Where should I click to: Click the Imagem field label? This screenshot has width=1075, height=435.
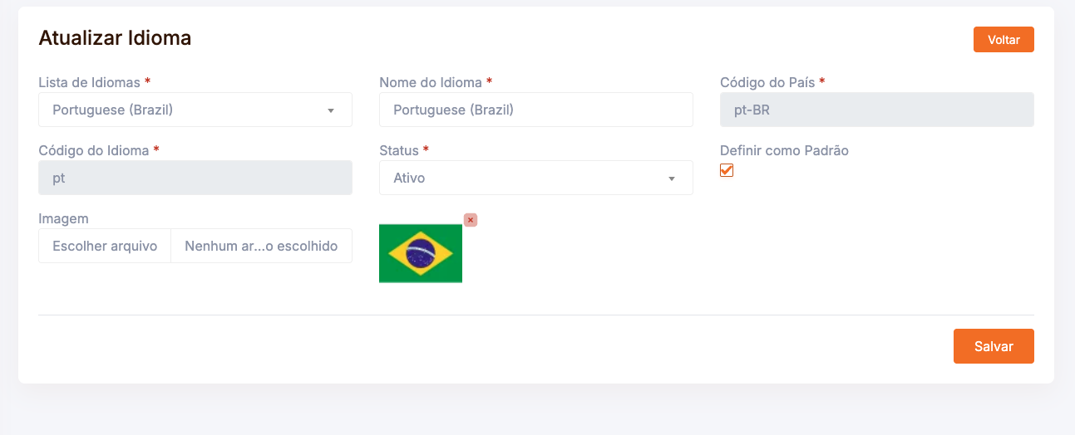tap(63, 219)
